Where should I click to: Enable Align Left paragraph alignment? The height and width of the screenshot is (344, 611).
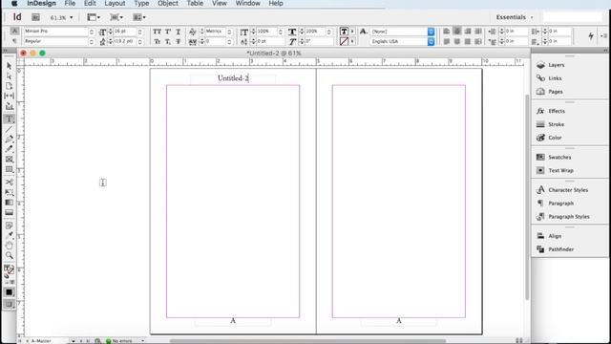447,32
